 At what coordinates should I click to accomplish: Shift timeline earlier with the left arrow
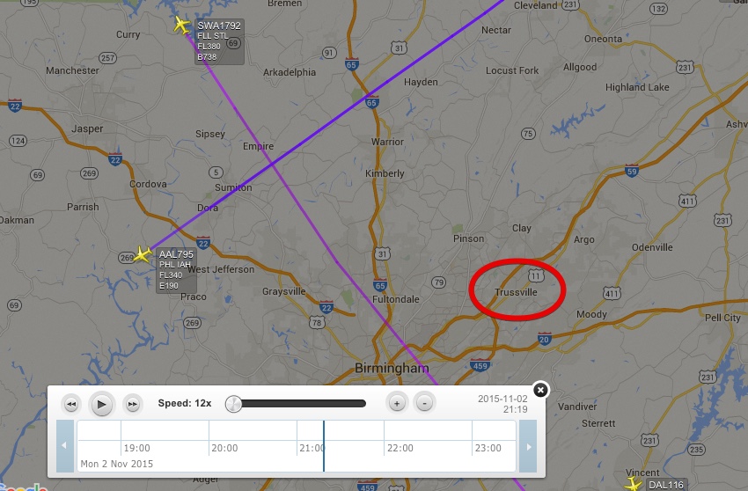coord(65,446)
